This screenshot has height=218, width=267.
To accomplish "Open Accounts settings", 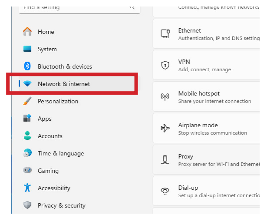I will coord(79,136).
